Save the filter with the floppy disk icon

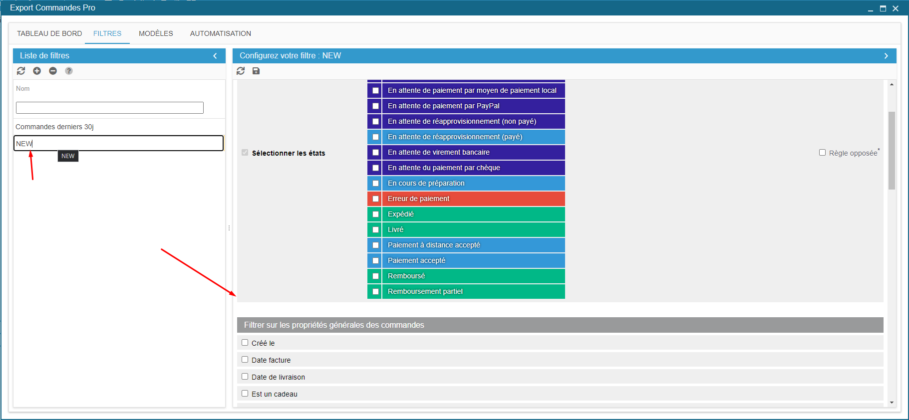click(256, 71)
